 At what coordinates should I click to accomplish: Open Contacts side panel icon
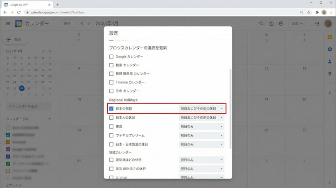tap(330, 61)
